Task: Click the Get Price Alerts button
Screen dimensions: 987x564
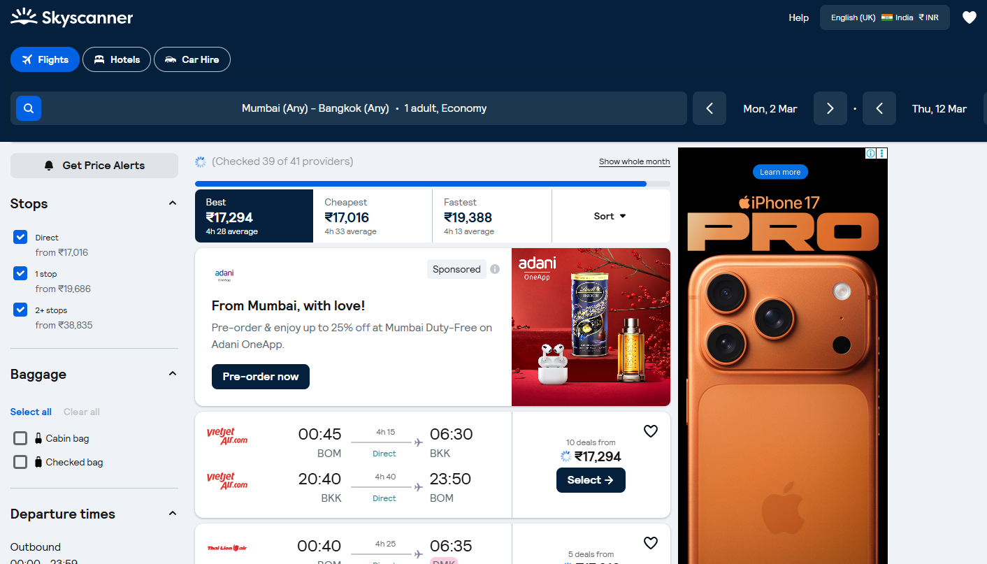Action: [x=94, y=166]
